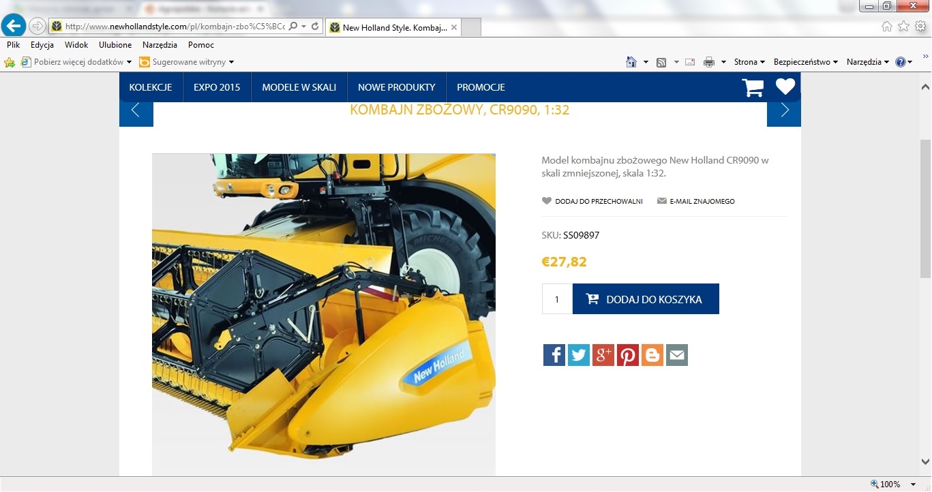The height and width of the screenshot is (492, 932).
Task: Click DODAJ DO PRZECHOWALNI link
Action: coord(592,201)
